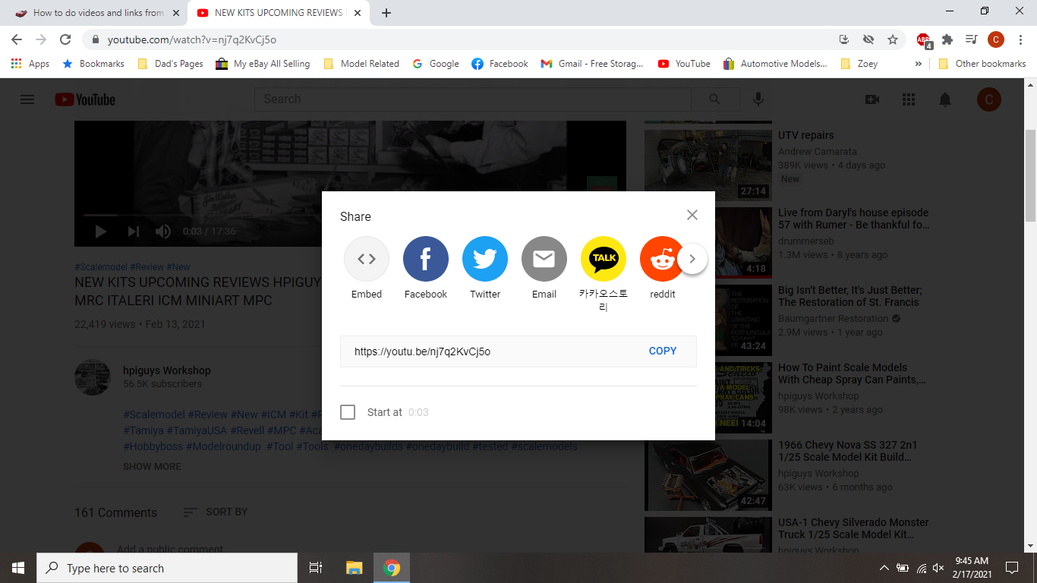
Task: Open the media control icon in toolbar
Action: pyautogui.click(x=971, y=39)
